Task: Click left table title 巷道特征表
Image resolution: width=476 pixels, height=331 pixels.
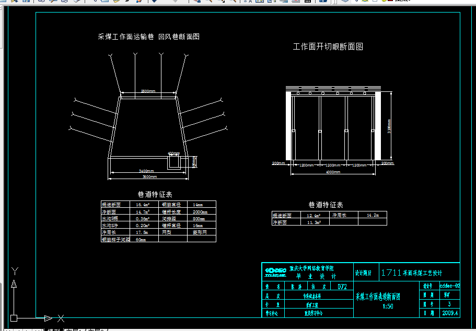Action: [155, 194]
